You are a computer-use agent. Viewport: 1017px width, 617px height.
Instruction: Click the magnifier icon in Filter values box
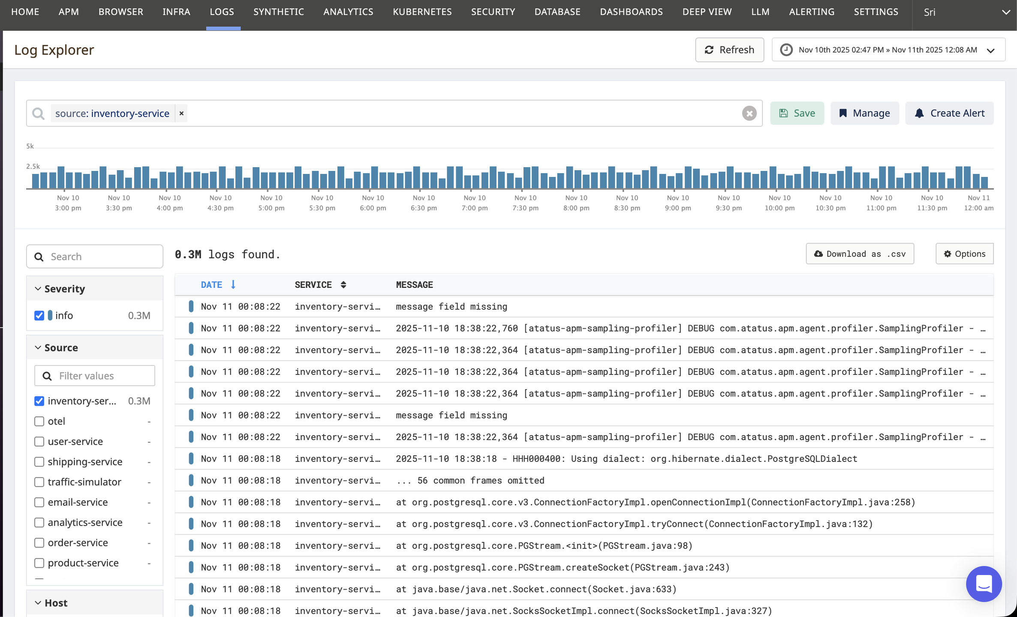(x=47, y=376)
